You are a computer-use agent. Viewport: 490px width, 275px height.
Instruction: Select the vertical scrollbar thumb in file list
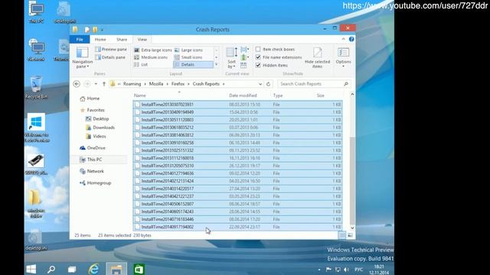(x=352, y=180)
